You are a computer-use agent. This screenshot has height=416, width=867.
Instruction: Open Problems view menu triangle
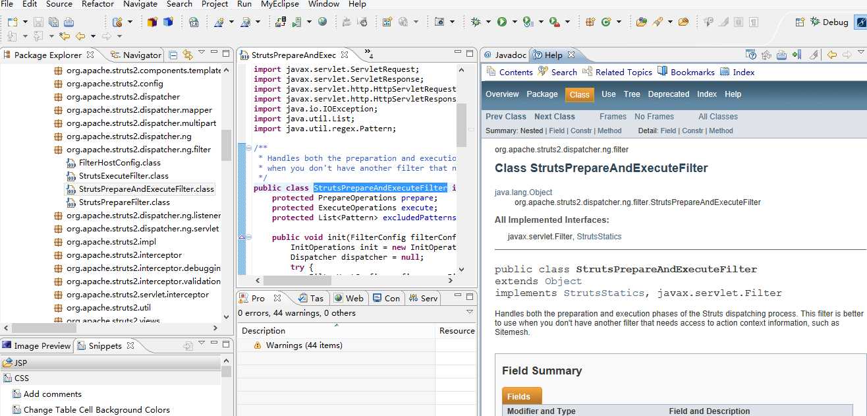pyautogui.click(x=470, y=312)
